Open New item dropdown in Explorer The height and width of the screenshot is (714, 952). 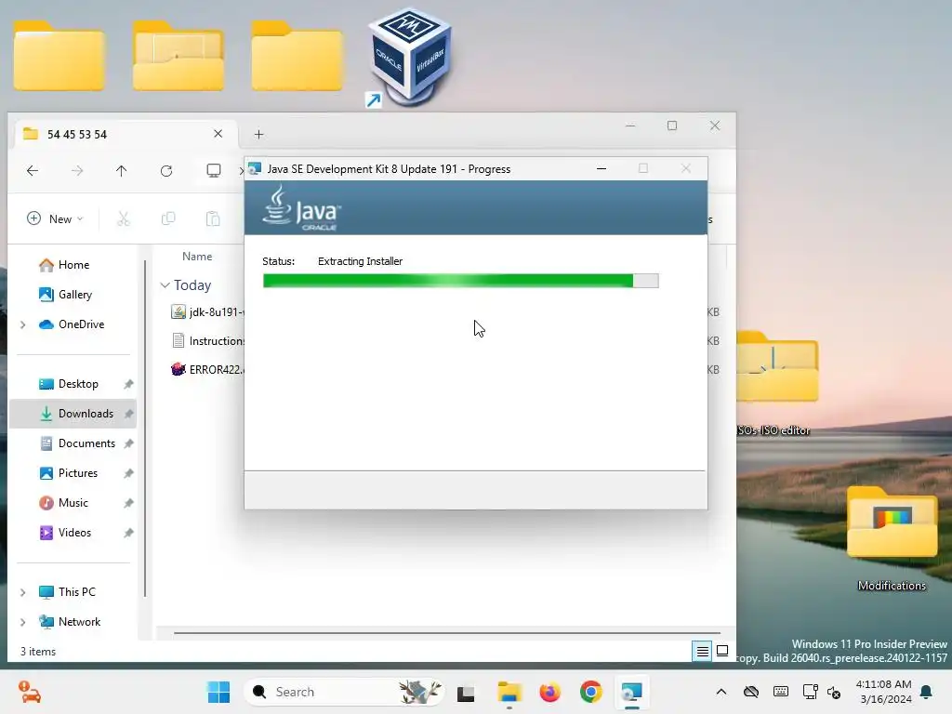55,218
